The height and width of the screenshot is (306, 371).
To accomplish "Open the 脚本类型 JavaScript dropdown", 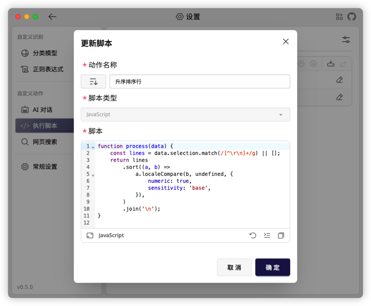I will pyautogui.click(x=185, y=114).
